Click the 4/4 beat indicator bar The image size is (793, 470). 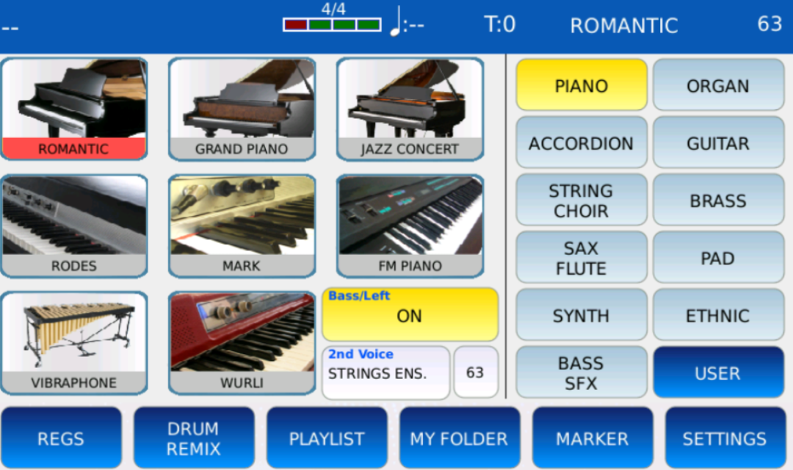pyautogui.click(x=333, y=24)
